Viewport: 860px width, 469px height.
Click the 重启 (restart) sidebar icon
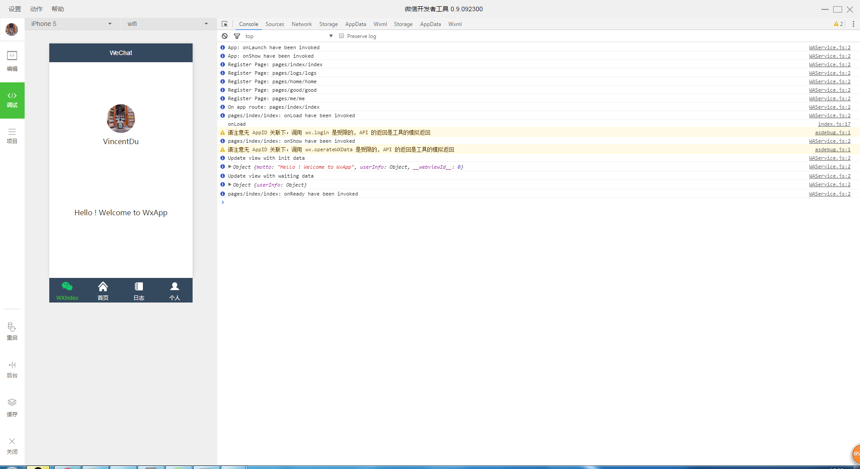[12, 332]
